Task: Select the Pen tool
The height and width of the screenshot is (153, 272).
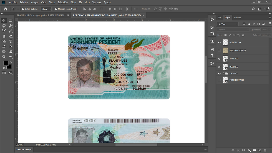Action: click(x=4, y=46)
